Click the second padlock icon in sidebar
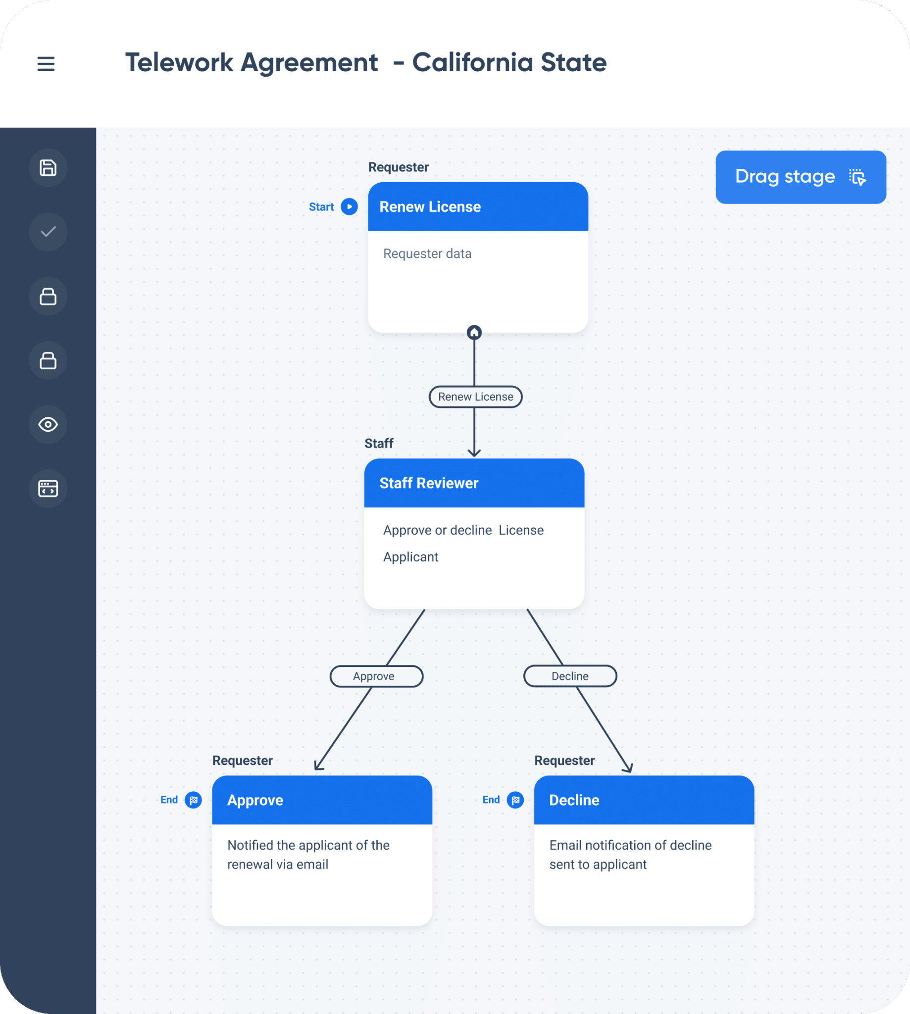The height and width of the screenshot is (1014, 910). pos(48,360)
